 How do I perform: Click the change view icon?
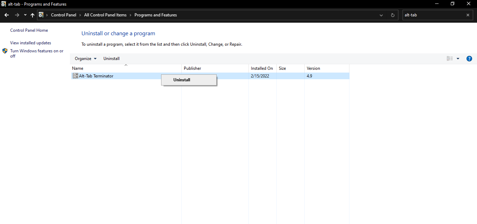point(450,59)
